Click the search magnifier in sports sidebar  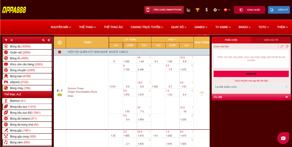43,40
